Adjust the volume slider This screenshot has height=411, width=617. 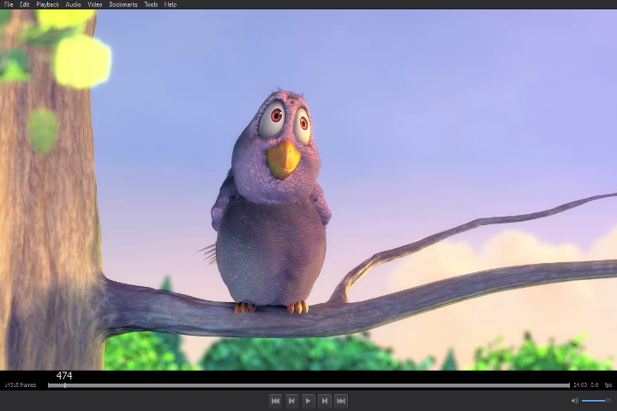pyautogui.click(x=596, y=400)
